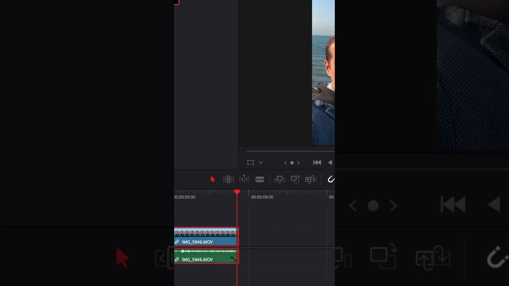Go to next keyframe arrow
The image size is (509, 286).
298,162
